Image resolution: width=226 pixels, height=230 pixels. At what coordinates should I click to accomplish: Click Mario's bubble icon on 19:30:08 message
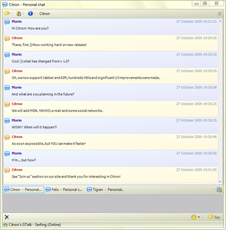(7, 88)
